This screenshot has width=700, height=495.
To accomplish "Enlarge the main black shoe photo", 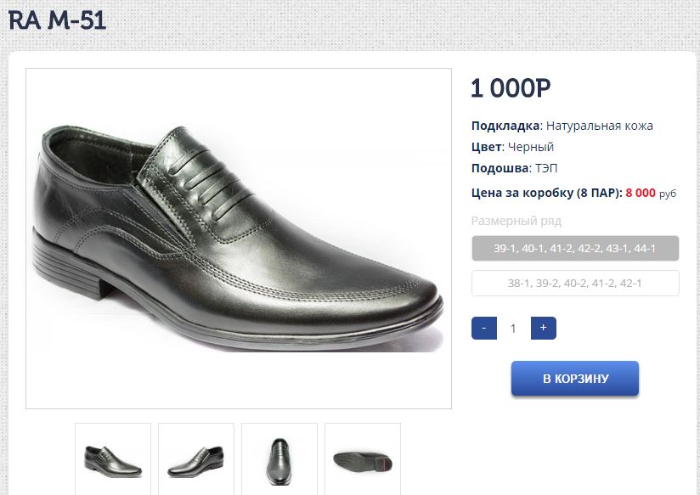I will coord(239,239).
